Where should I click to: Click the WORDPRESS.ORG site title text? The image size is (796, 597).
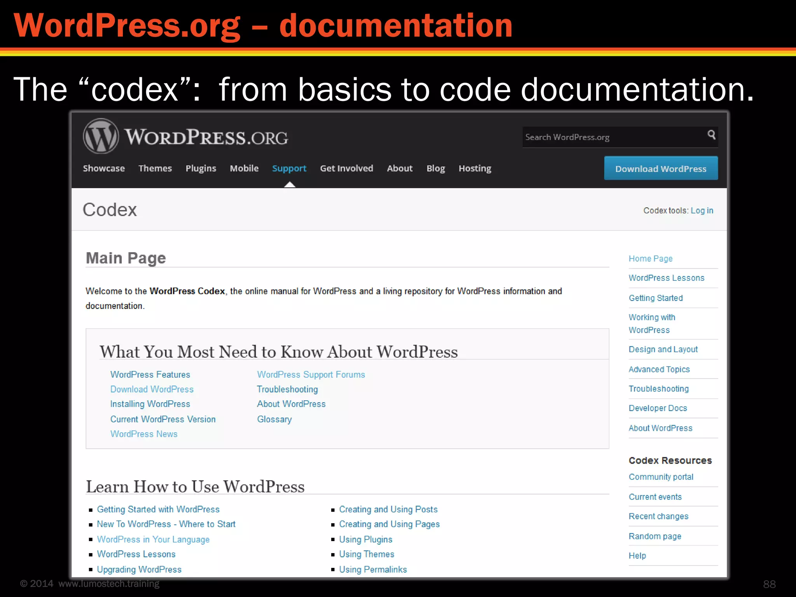pyautogui.click(x=206, y=137)
